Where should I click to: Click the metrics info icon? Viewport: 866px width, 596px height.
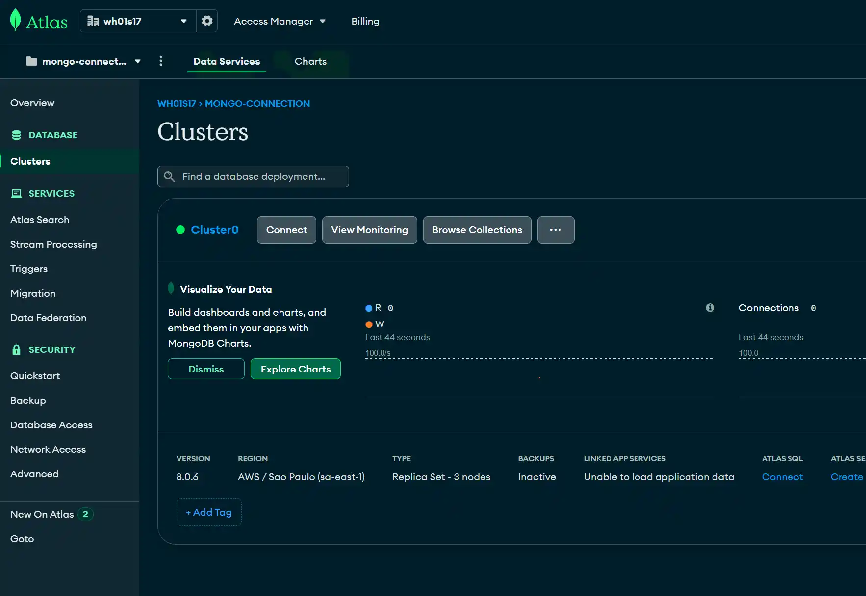tap(710, 308)
